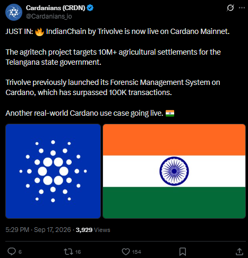Click the like count 154
This screenshot has width=248, height=258.
[x=136, y=252]
